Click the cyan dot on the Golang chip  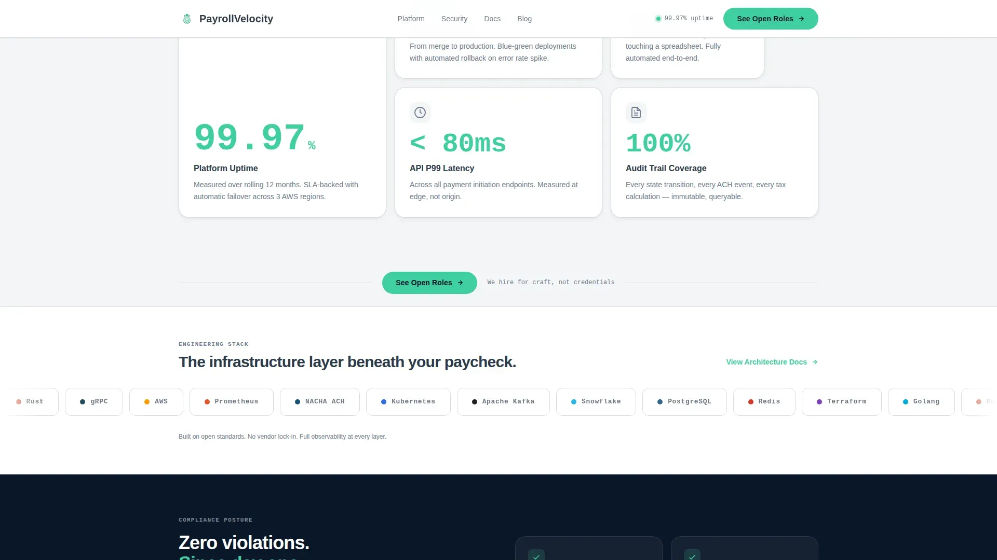(x=906, y=402)
